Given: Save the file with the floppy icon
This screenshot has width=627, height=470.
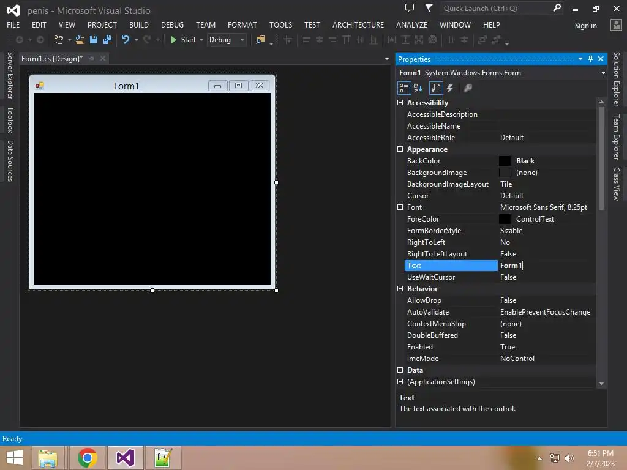Looking at the screenshot, I should point(94,40).
